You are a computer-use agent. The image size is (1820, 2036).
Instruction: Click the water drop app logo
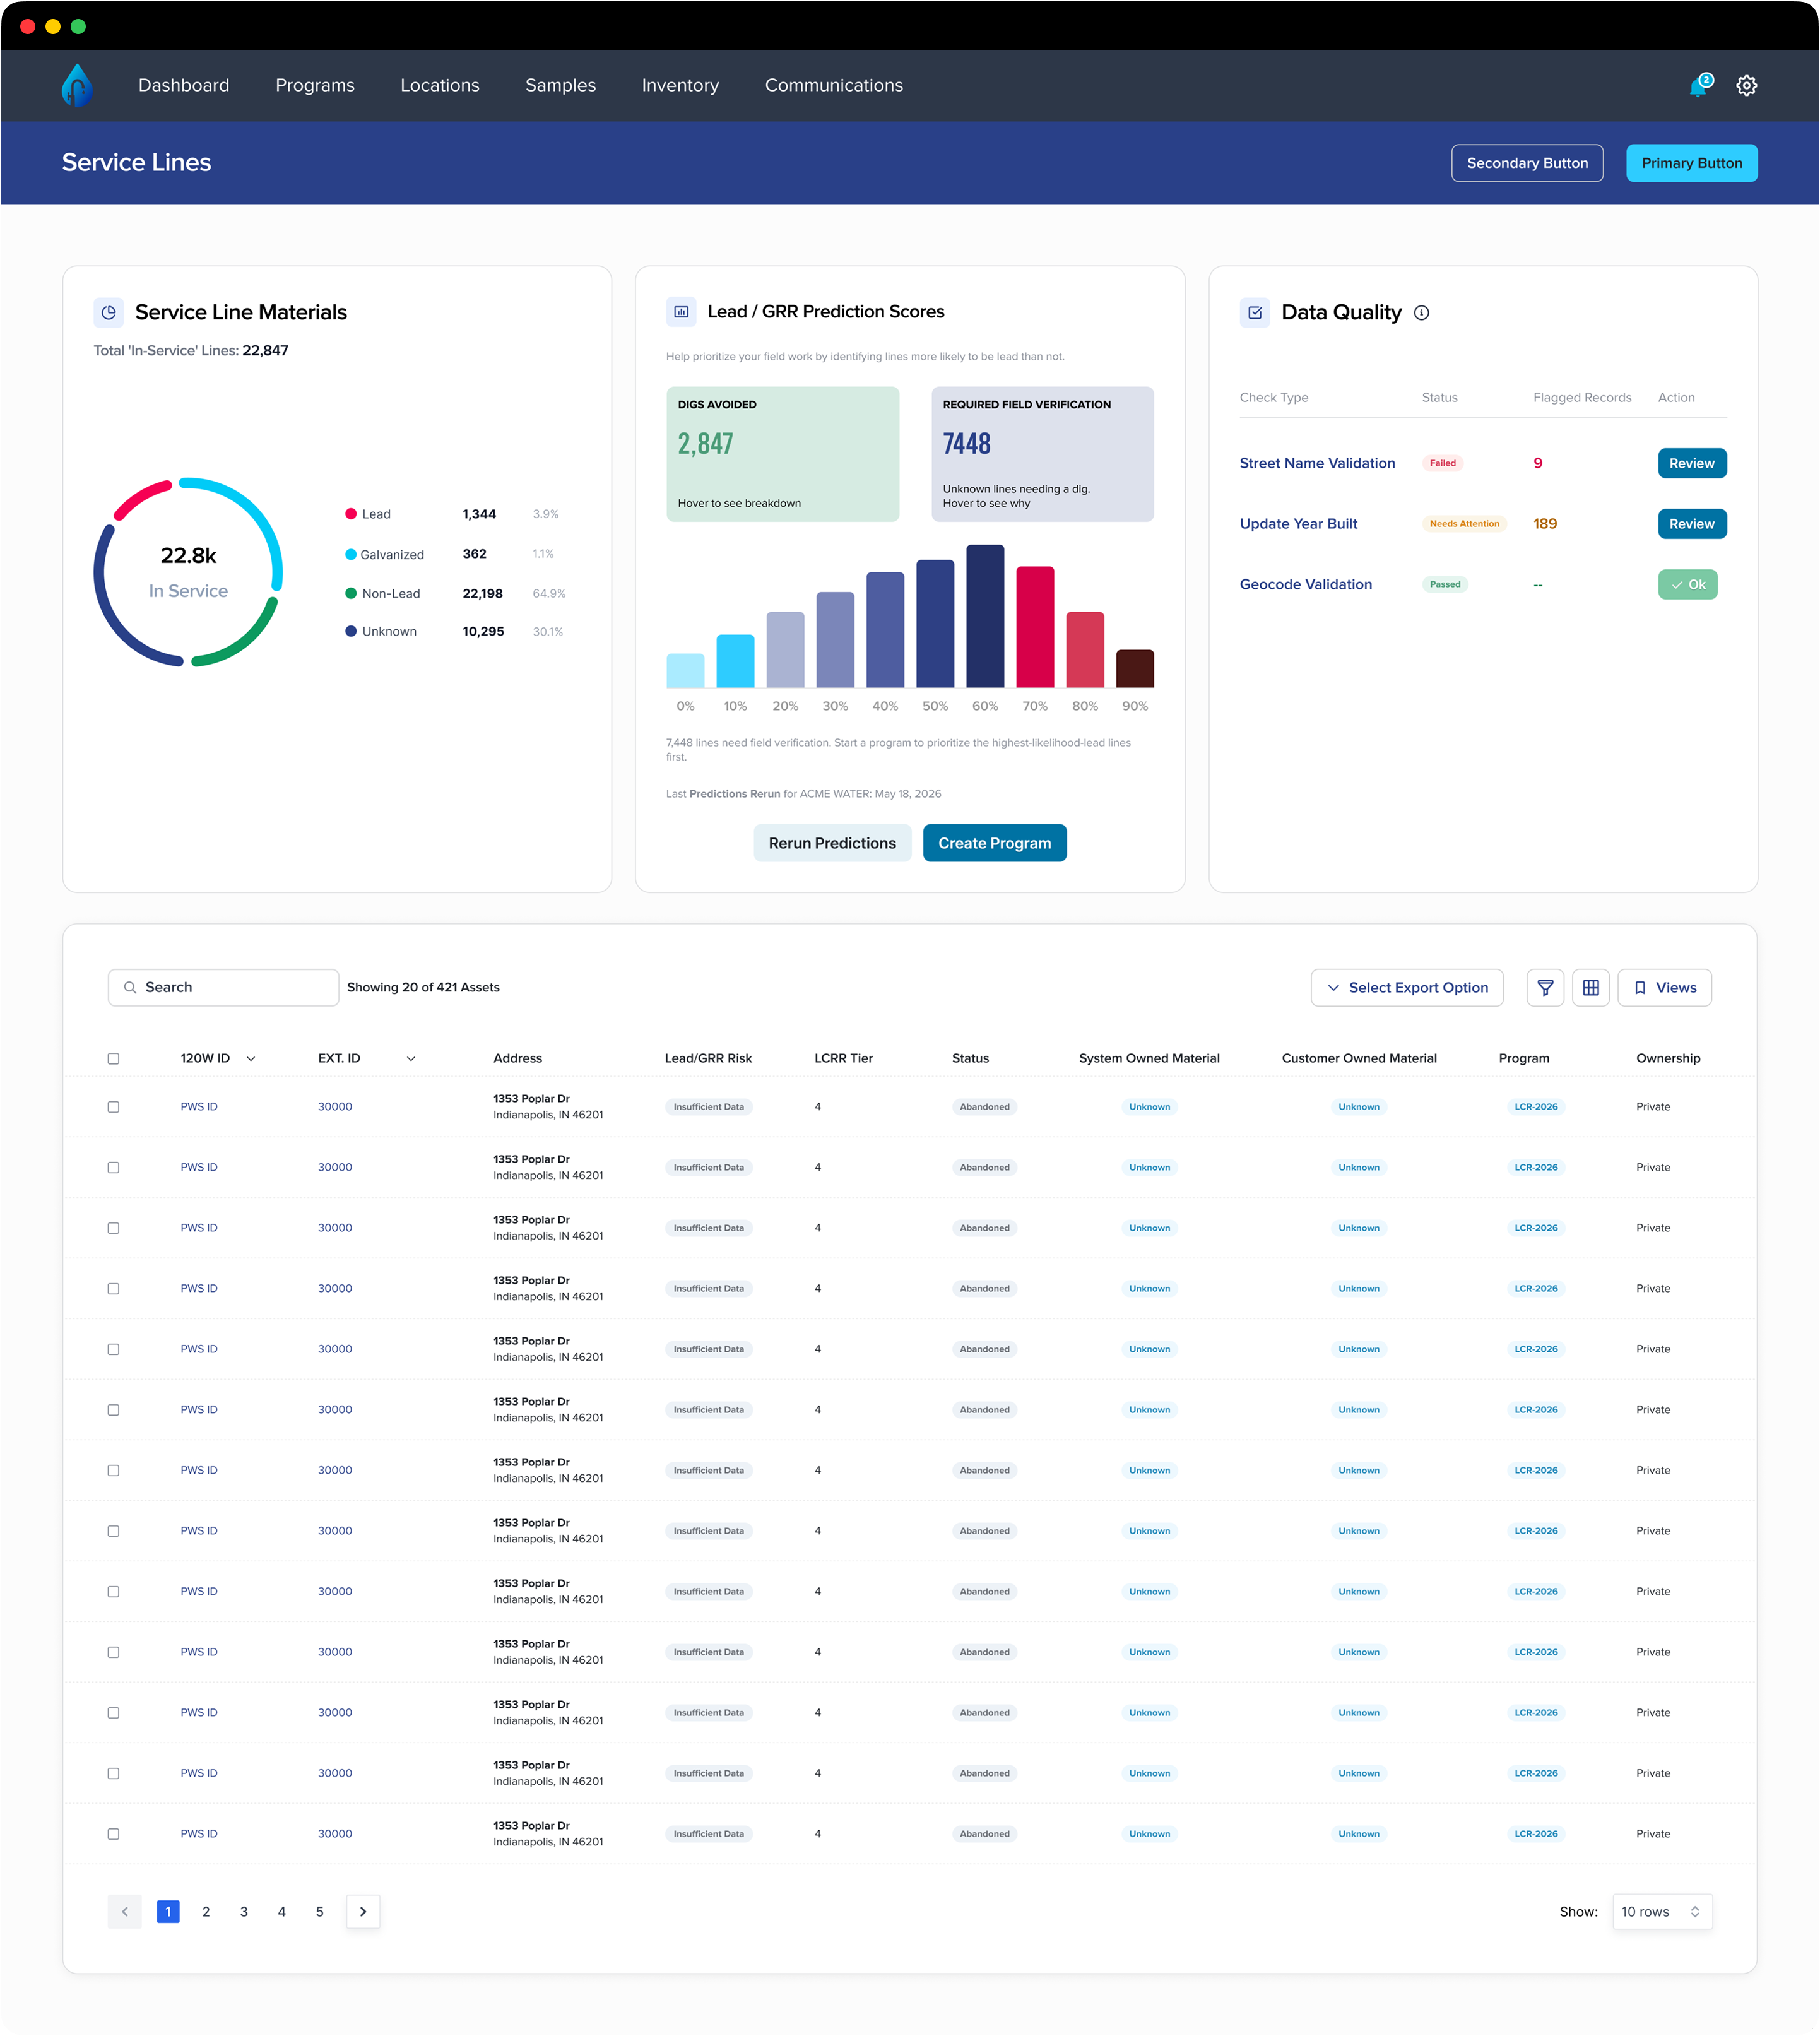77,85
